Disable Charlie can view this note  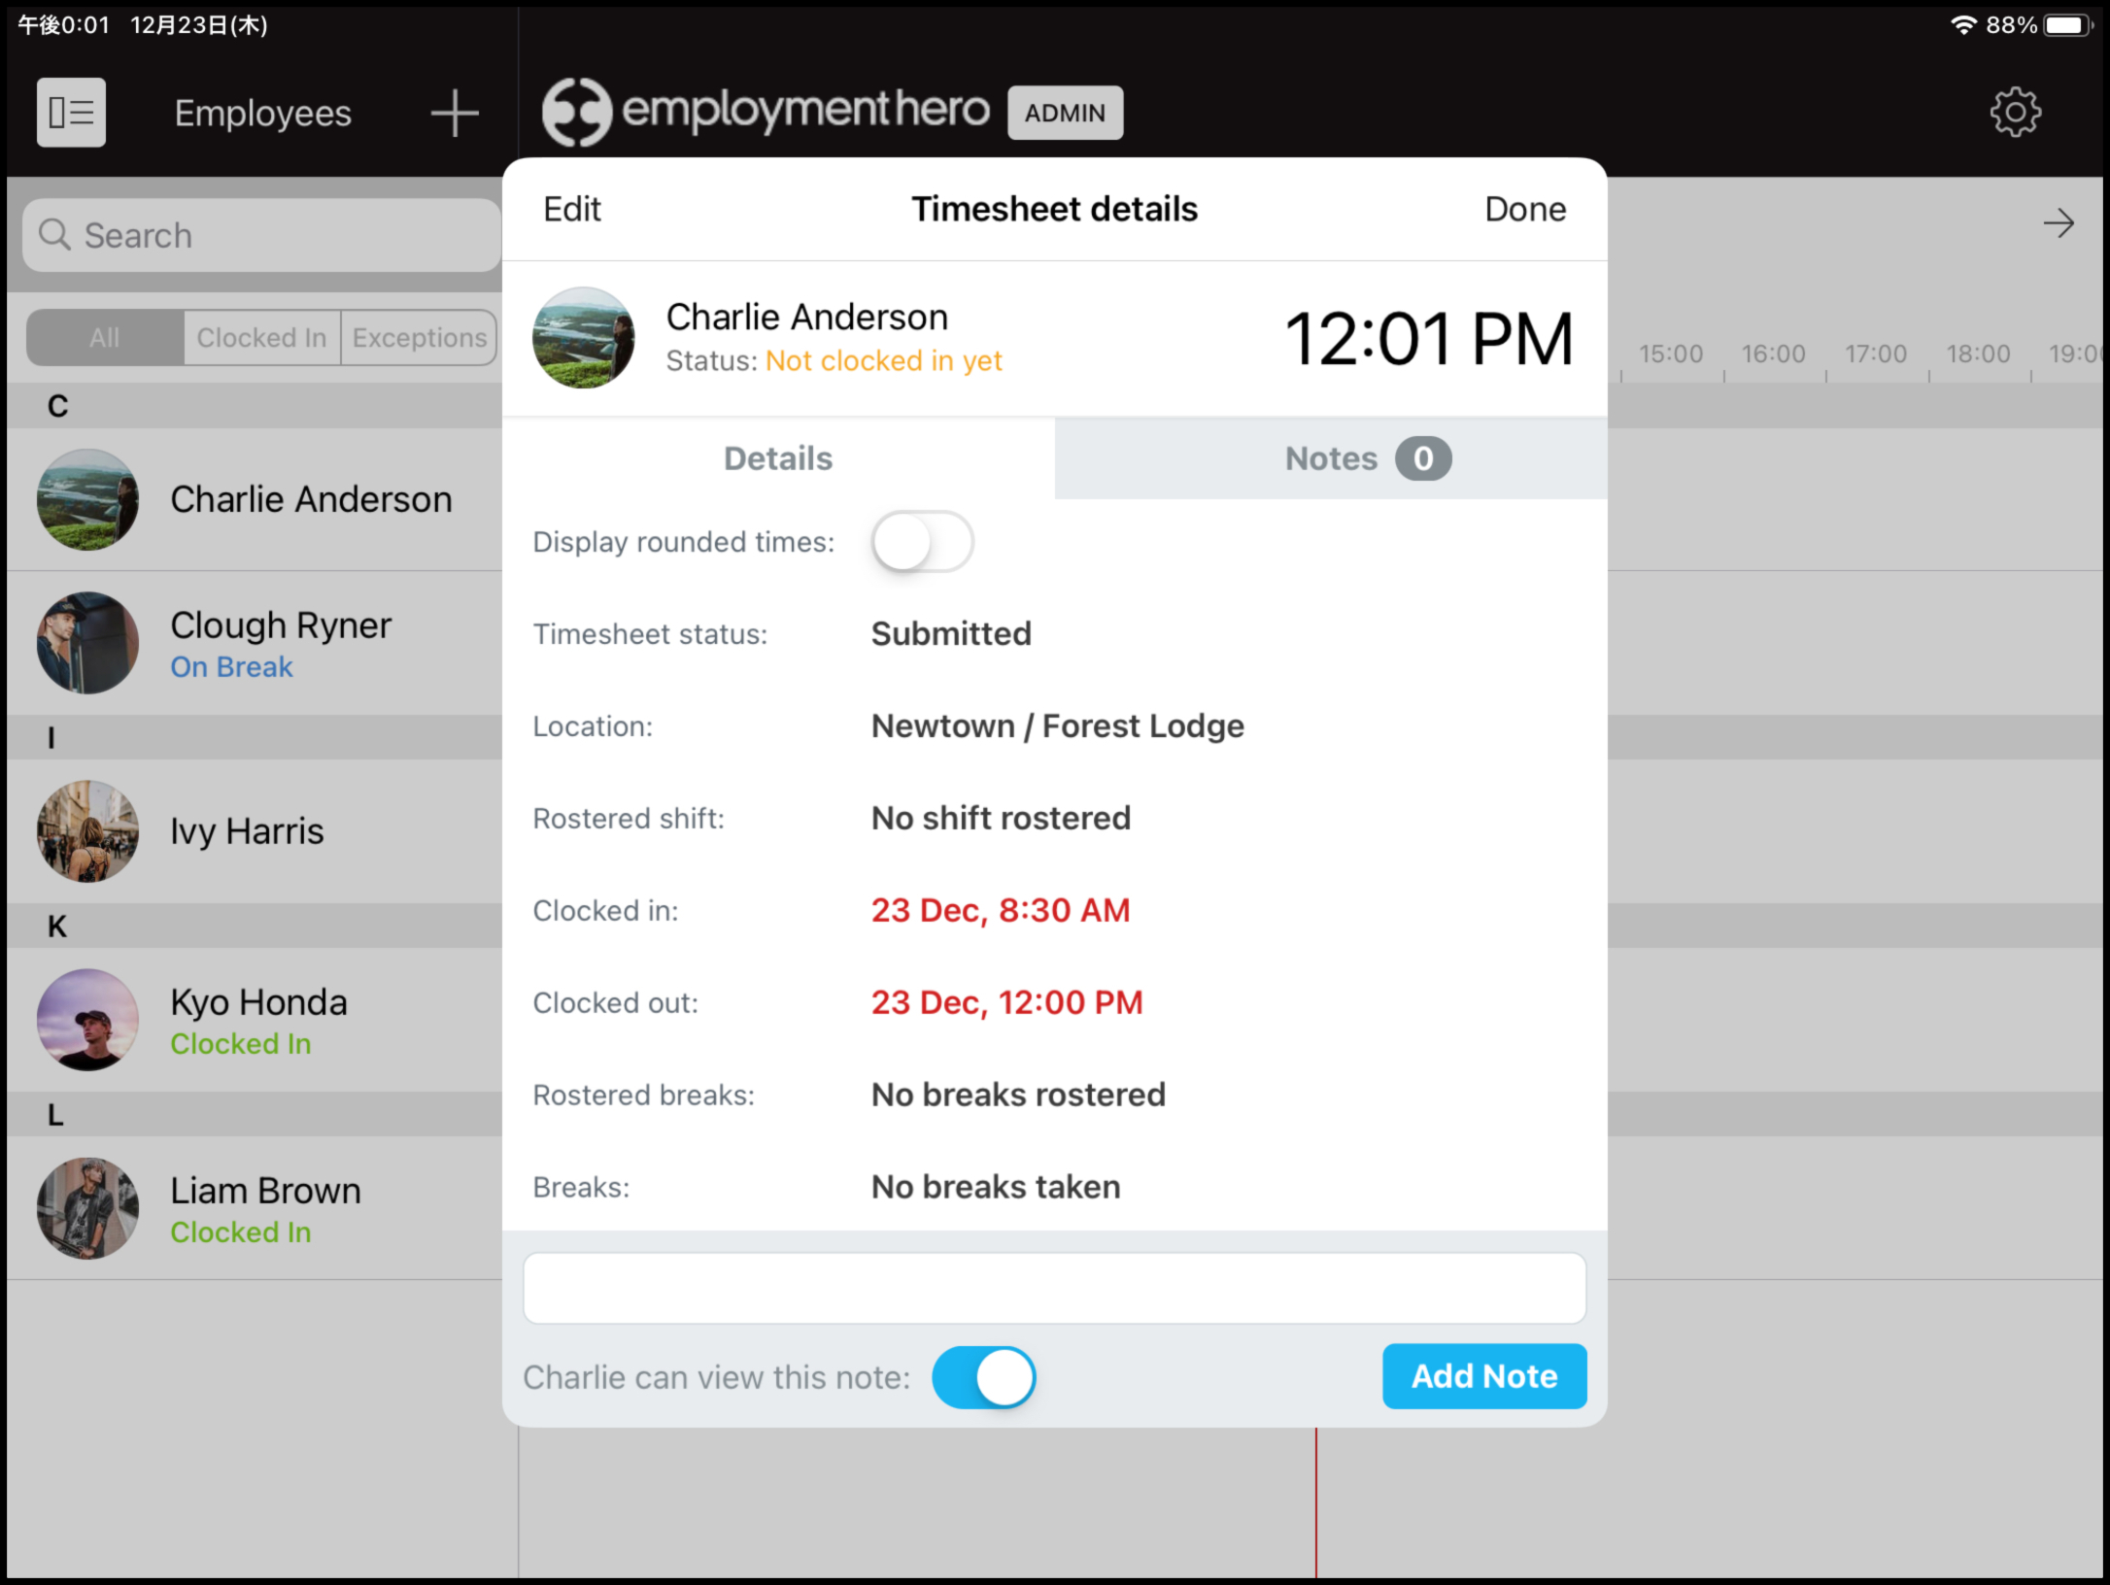click(984, 1376)
